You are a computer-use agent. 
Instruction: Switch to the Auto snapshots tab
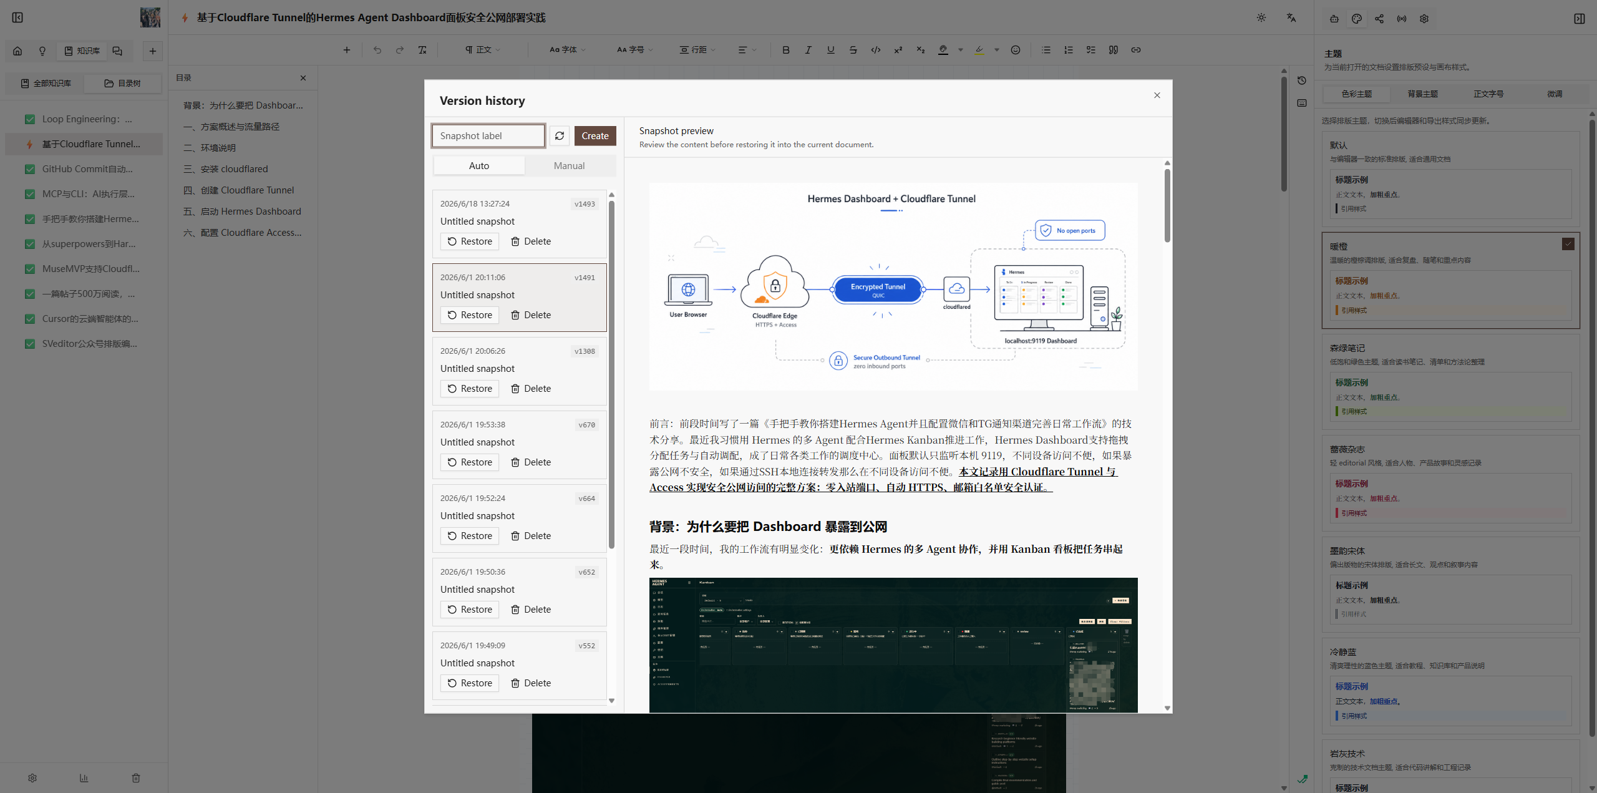pyautogui.click(x=479, y=166)
